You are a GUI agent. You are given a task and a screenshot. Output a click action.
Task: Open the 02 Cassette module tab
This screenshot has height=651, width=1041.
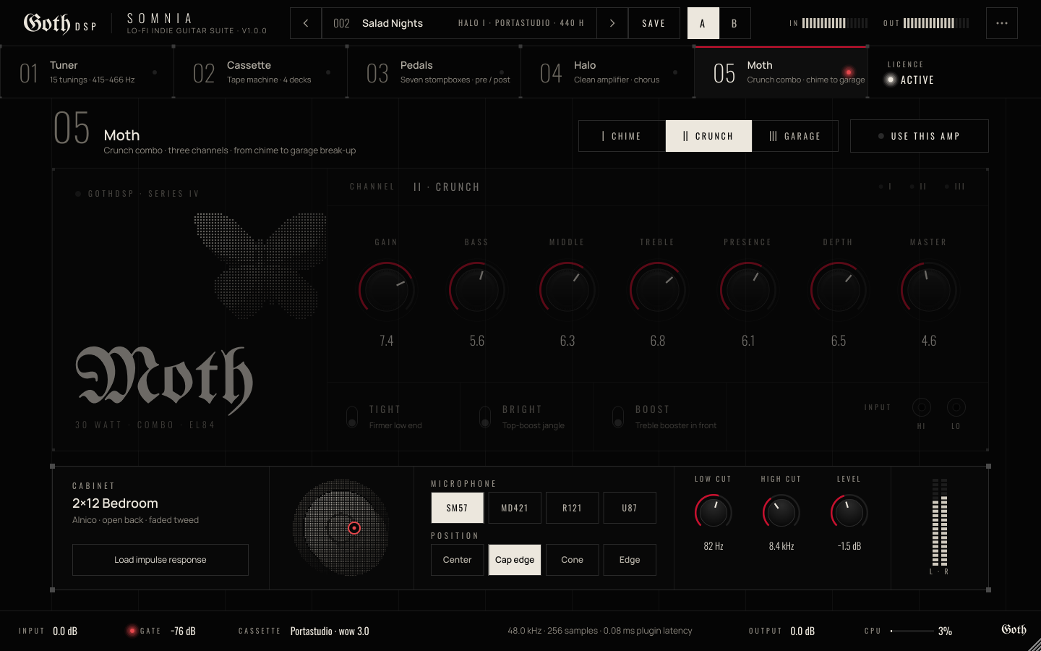coord(260,72)
